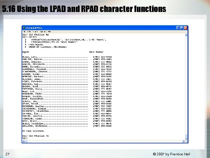Click the "REED, Lee" agent row
Image resolution: width=210 pixels, height=158 pixels.
click(x=67, y=92)
